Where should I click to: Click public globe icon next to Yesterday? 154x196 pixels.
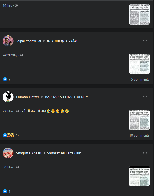pyautogui.click(x=22, y=55)
